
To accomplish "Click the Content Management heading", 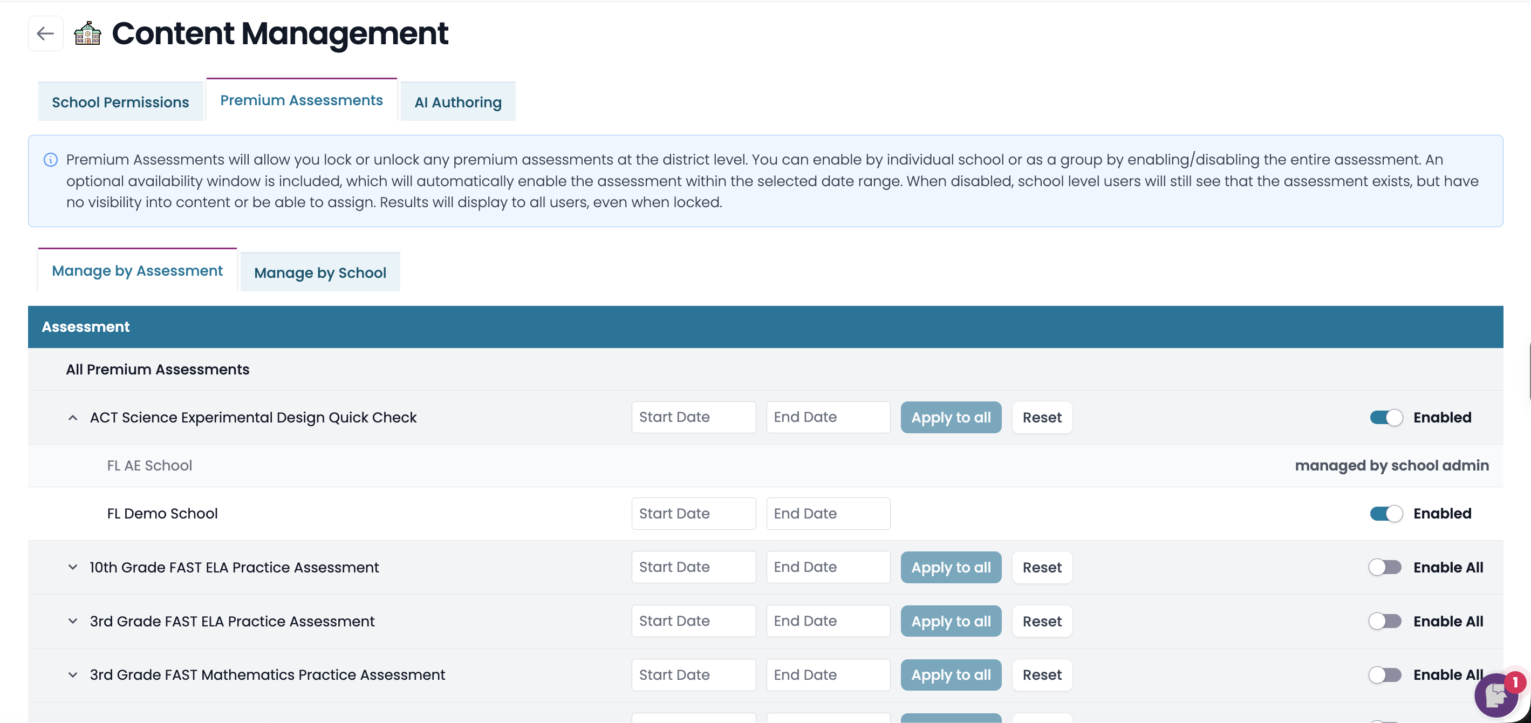I will pos(280,33).
